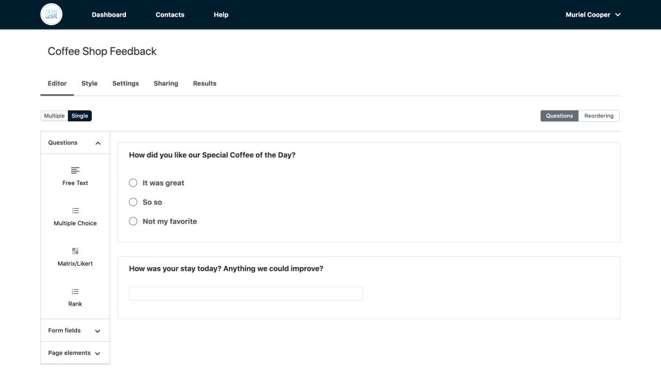The width and height of the screenshot is (661, 376).
Task: Select the Free Text question icon
Action: (75, 170)
